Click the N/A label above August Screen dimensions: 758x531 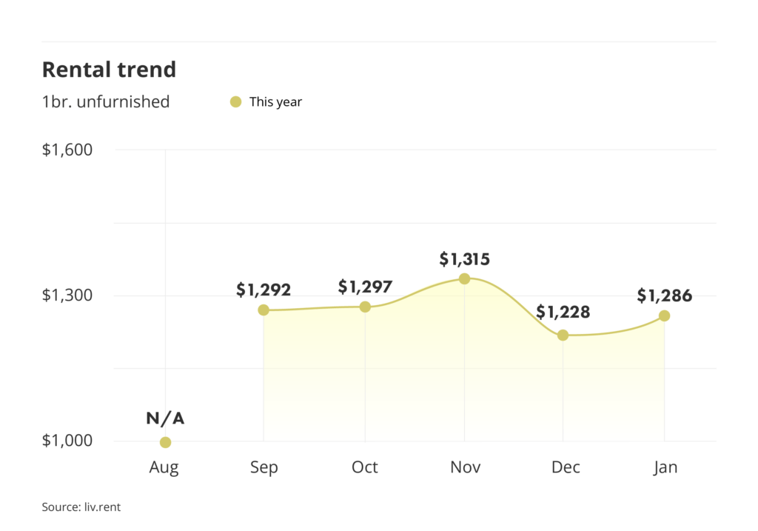click(165, 419)
